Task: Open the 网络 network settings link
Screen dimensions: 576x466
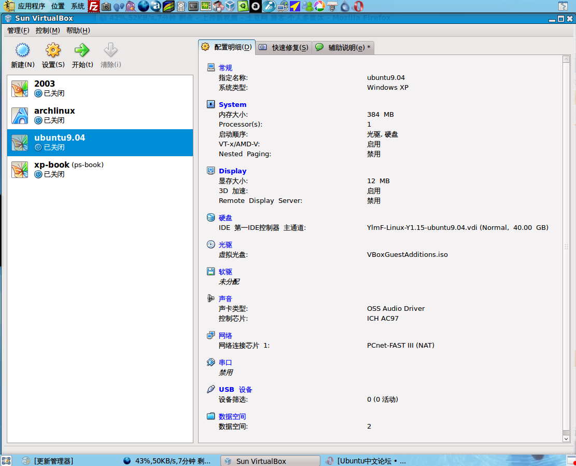Action: [x=225, y=335]
